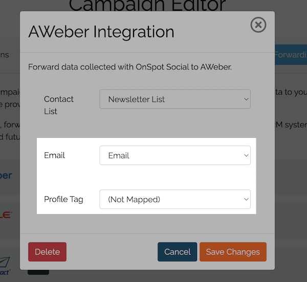307x282 pixels.
Task: Click the AWeber logo behind the dialog
Action: click(x=6, y=175)
